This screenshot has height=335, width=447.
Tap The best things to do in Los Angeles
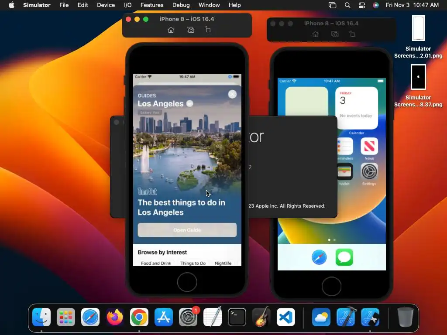tap(181, 207)
